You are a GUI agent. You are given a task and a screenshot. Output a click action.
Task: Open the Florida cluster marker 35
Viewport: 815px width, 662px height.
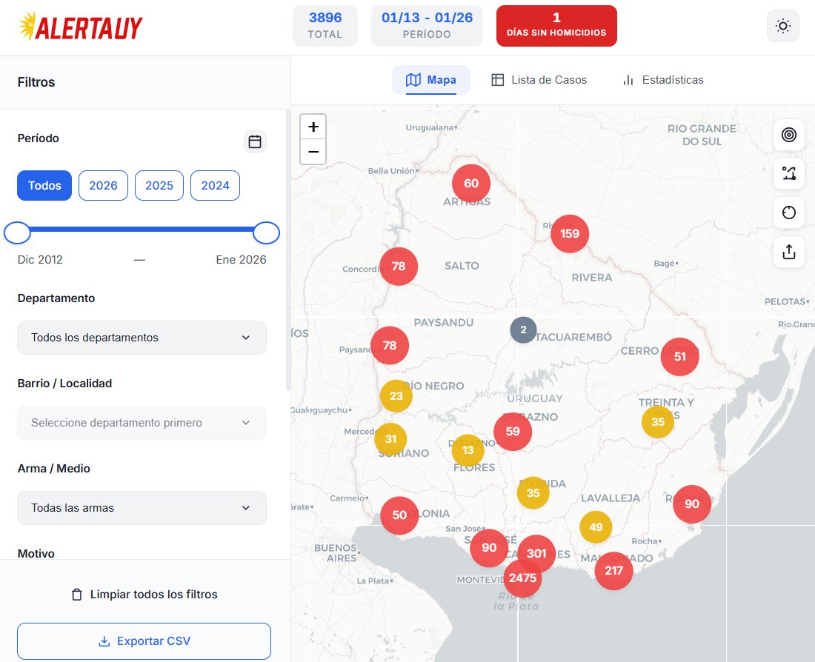(533, 492)
